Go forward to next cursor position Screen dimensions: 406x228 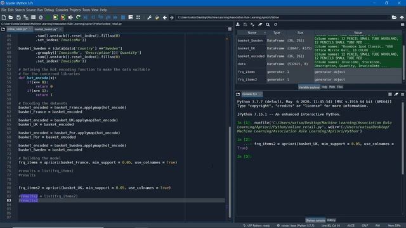tap(172, 17)
